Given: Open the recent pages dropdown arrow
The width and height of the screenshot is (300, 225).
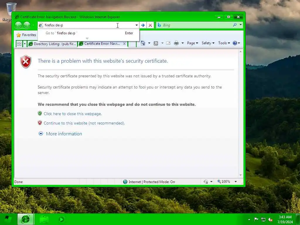Looking at the screenshot, I should pos(33,25).
